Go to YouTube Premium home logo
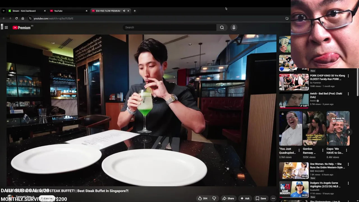Image resolution: width=359 pixels, height=202 pixels. [x=22, y=27]
